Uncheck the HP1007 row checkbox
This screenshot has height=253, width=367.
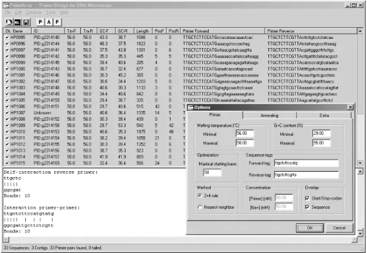[7, 113]
